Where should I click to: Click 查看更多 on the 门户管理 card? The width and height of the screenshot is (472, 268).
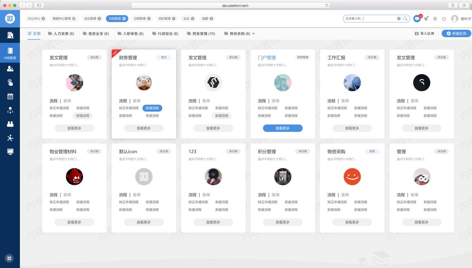[x=282, y=128]
